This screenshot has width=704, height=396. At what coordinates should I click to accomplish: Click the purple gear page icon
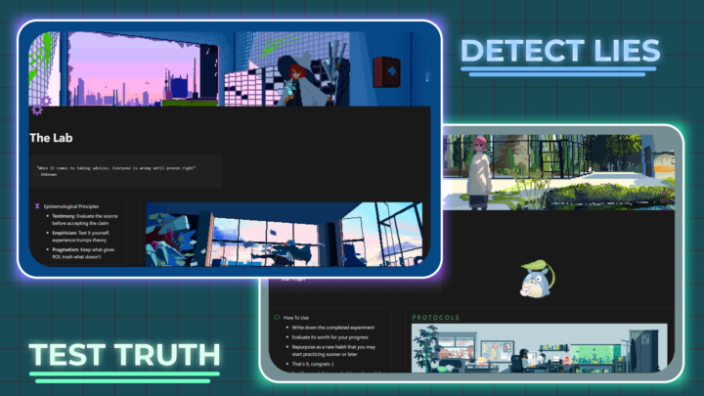40,106
